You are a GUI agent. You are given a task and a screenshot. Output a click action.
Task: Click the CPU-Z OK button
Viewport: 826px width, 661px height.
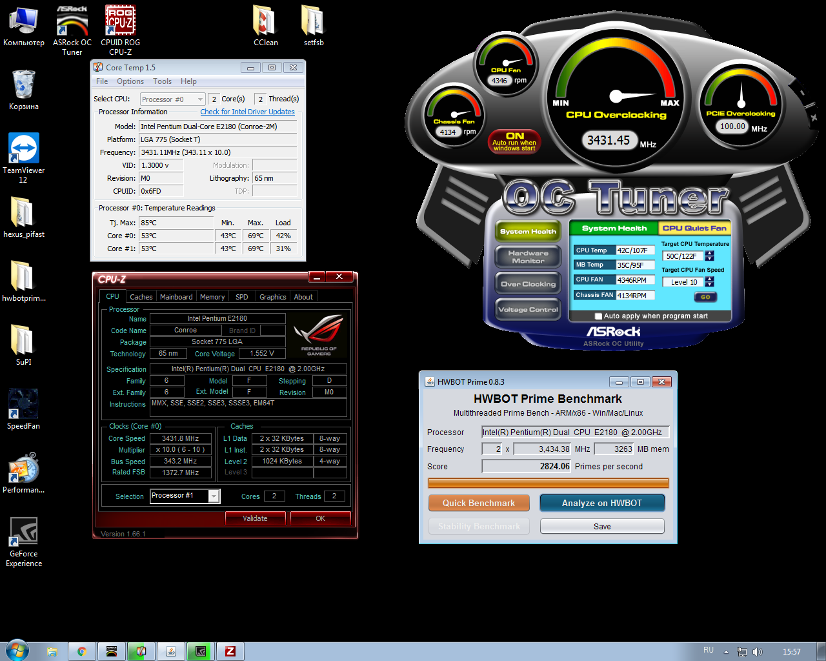[320, 518]
